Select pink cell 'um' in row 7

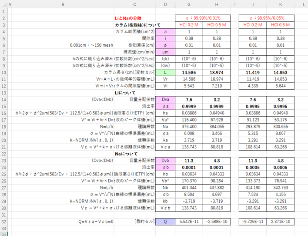(165, 52)
